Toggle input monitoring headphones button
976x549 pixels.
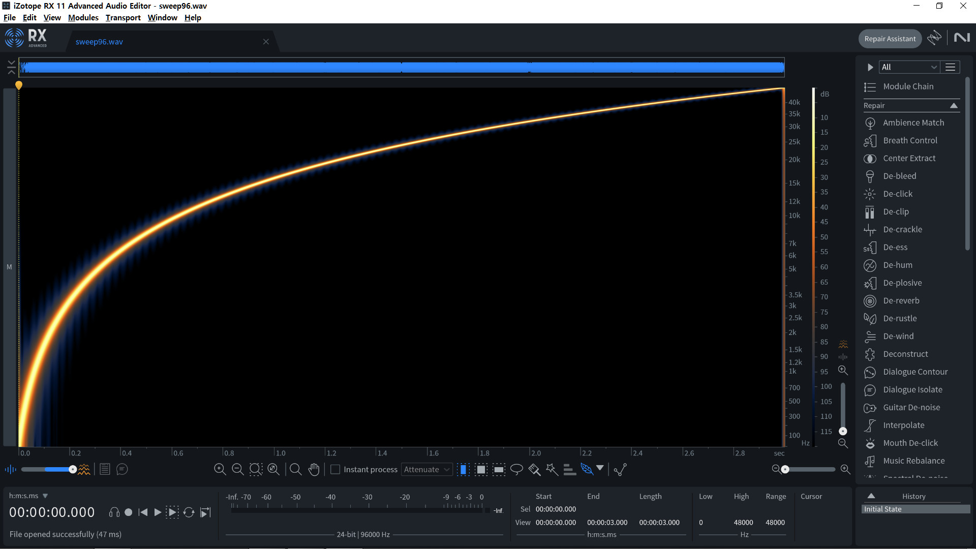pos(114,512)
